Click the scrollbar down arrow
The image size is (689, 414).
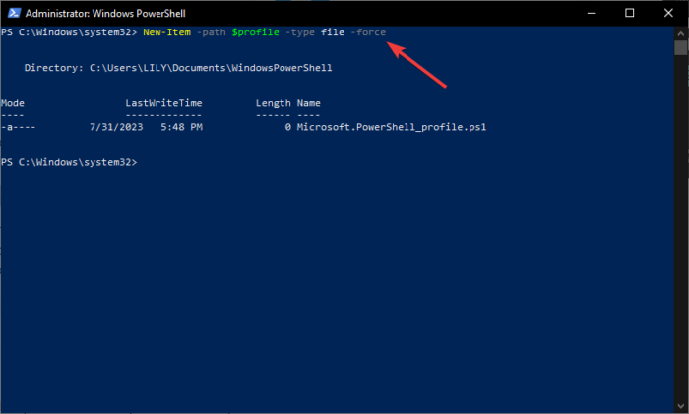coord(680,406)
